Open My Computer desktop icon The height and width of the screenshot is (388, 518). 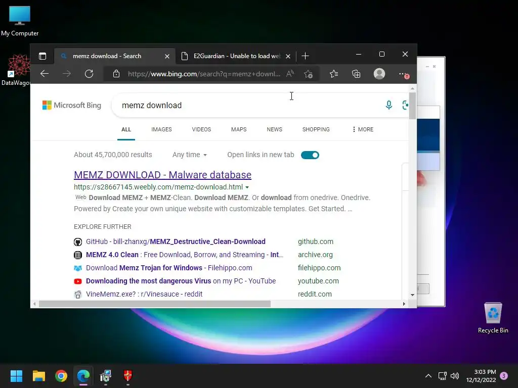pyautogui.click(x=20, y=21)
